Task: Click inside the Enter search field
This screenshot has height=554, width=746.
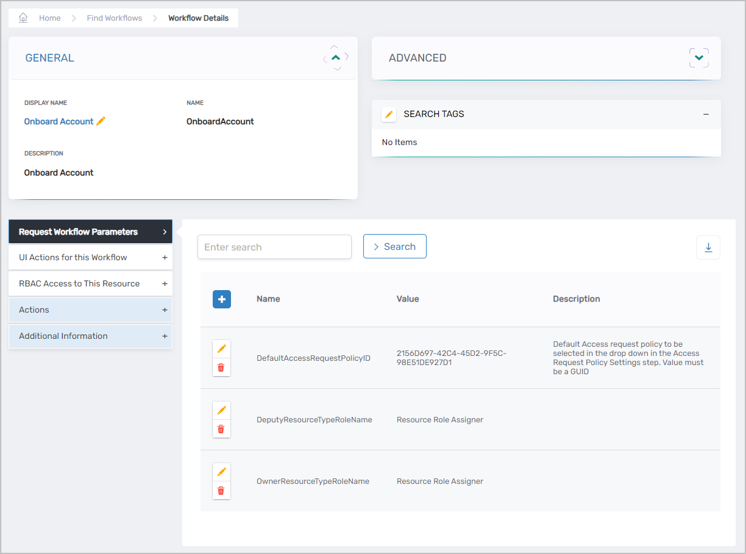Action: [x=274, y=246]
